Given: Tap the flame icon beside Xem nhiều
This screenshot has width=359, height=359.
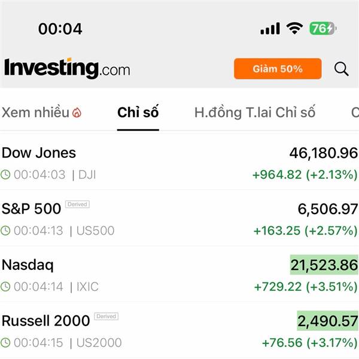Looking at the screenshot, I should (77, 112).
